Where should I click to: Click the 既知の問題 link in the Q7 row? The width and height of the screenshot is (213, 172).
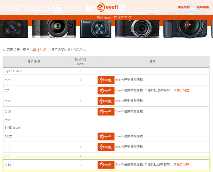click(181, 90)
